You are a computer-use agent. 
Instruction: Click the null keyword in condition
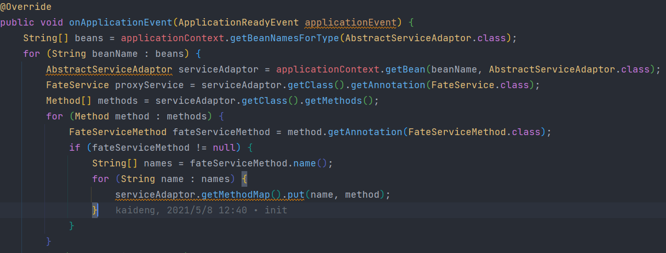tap(224, 148)
